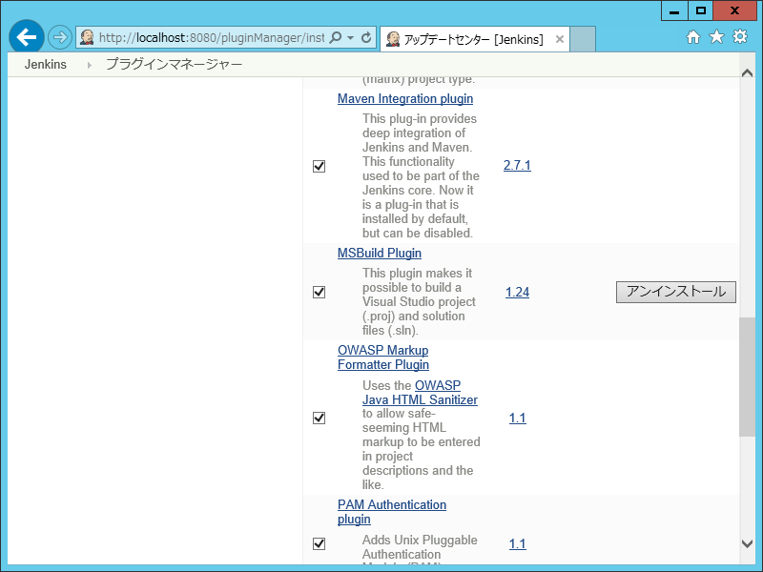Open the Maven Integration plugin link

coord(405,99)
